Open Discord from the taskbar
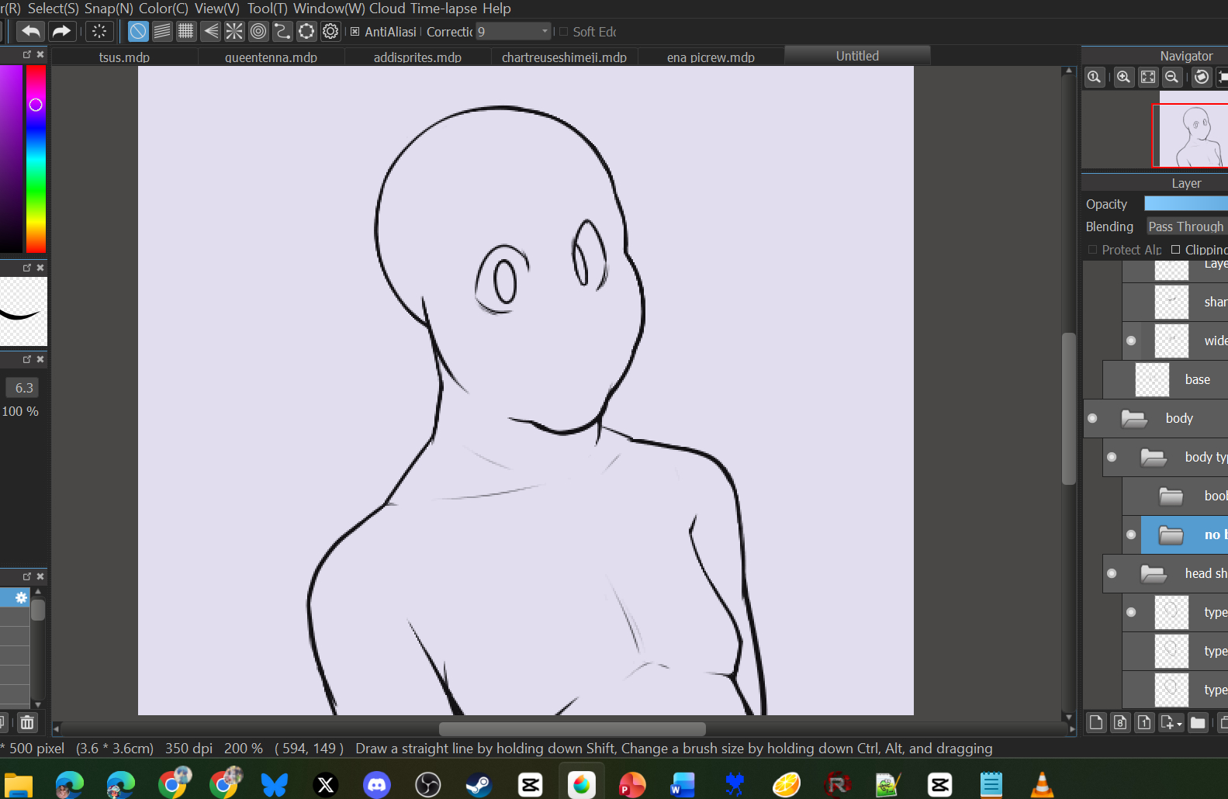This screenshot has height=799, width=1228. 377,785
